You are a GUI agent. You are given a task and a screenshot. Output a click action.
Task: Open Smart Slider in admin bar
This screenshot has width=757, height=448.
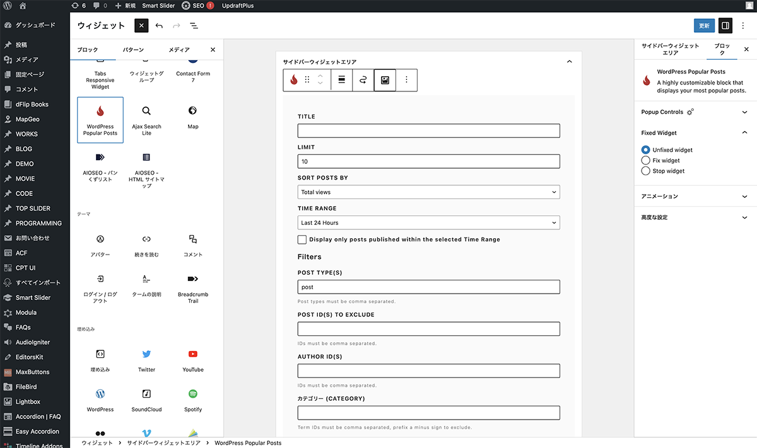[x=158, y=6]
